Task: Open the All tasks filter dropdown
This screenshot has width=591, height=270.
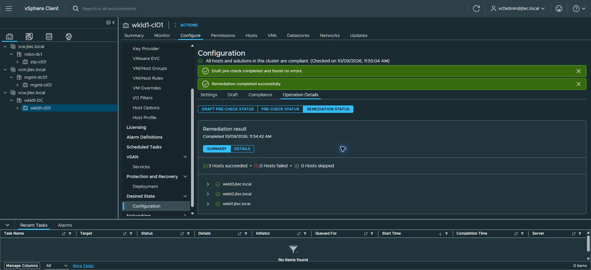Action: click(x=57, y=266)
